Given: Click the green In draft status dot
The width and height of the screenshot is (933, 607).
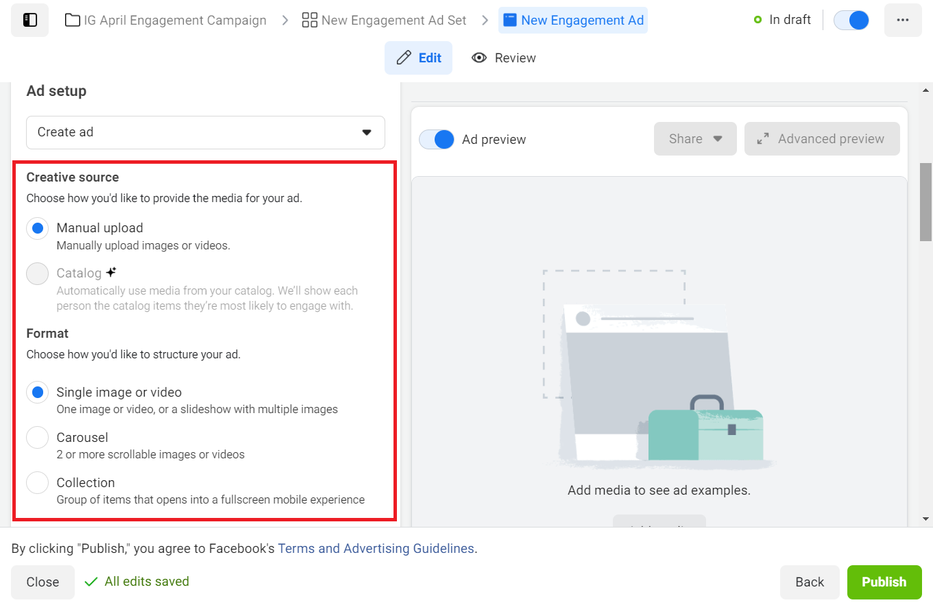Looking at the screenshot, I should tap(758, 20).
